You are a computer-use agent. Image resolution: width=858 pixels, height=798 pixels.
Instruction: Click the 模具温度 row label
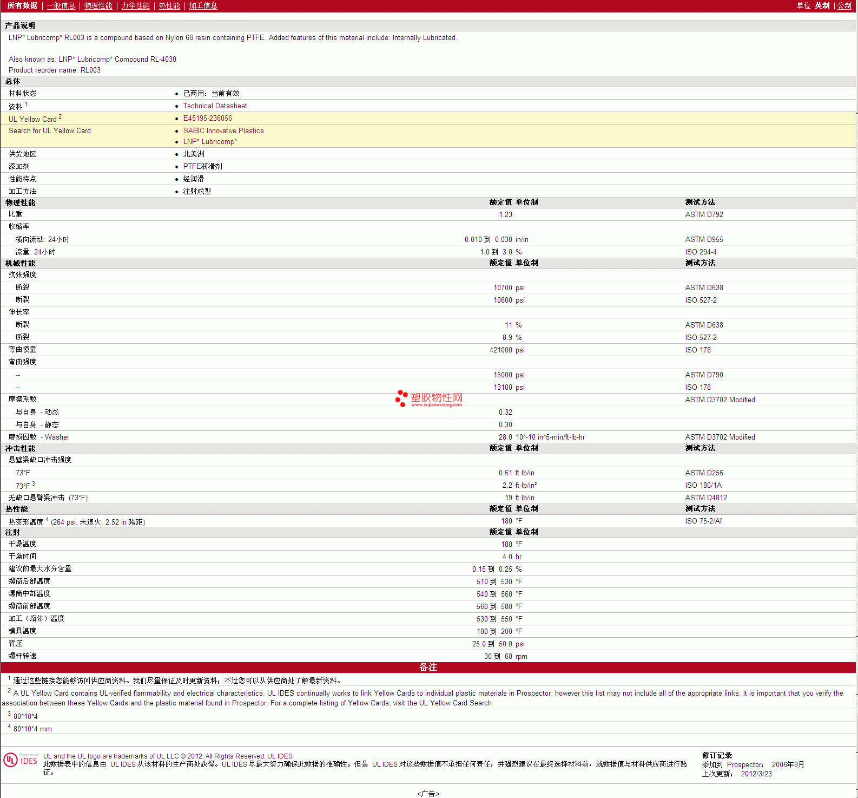22,631
